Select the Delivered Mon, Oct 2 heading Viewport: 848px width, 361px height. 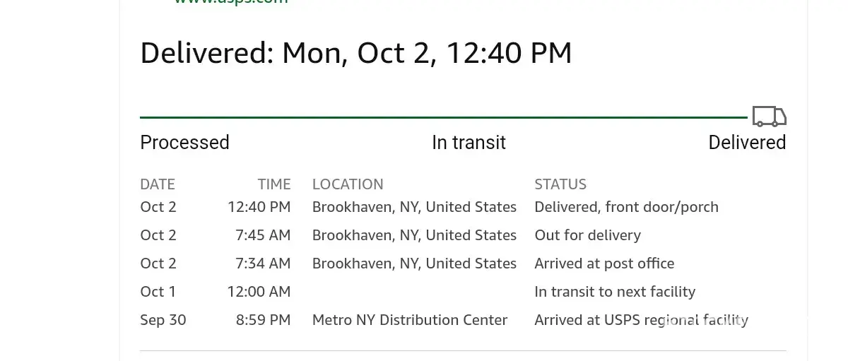pos(355,54)
